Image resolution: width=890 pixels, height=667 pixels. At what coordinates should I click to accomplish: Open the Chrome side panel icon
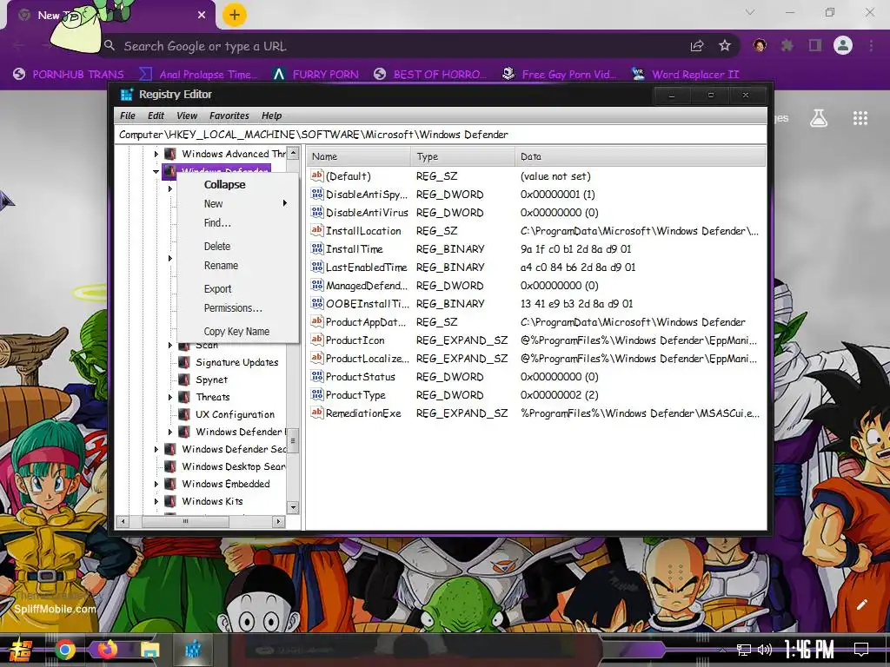[x=815, y=45]
